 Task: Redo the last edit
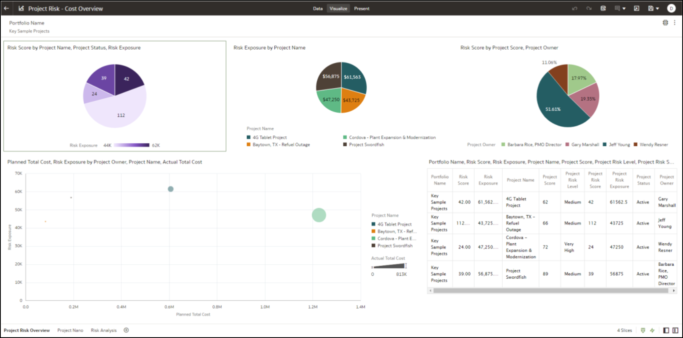pyautogui.click(x=589, y=8)
